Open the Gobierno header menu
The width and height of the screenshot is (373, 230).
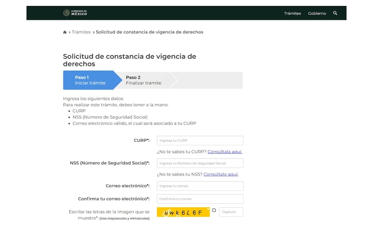317,13
